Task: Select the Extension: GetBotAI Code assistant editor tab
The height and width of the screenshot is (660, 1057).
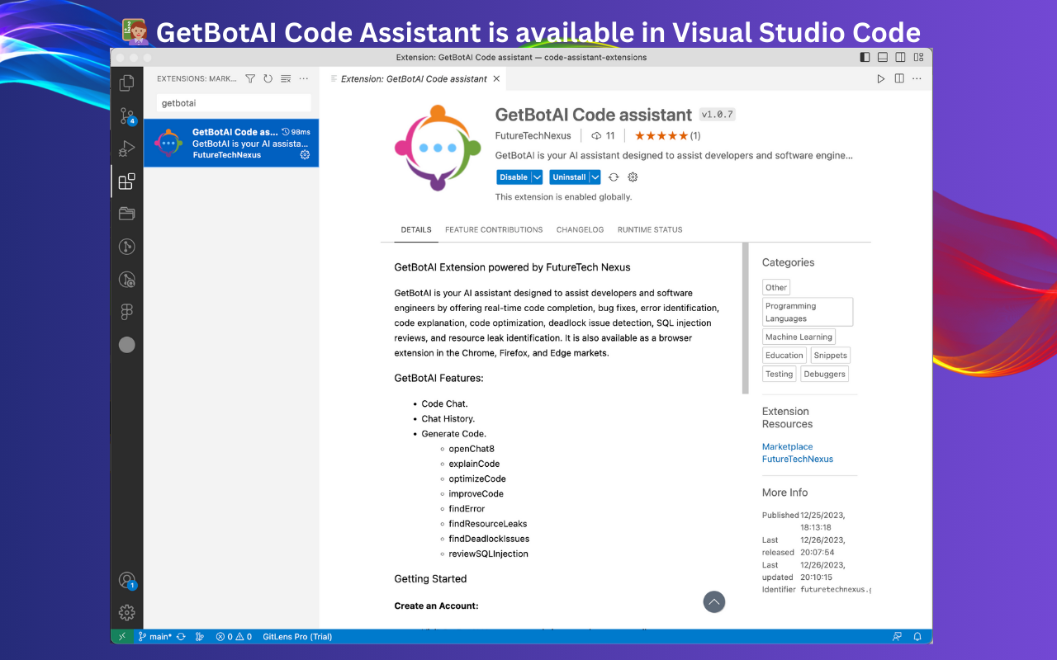Action: pyautogui.click(x=414, y=79)
